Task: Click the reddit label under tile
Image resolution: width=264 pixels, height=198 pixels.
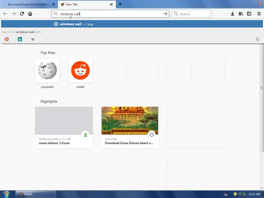Action: point(80,87)
